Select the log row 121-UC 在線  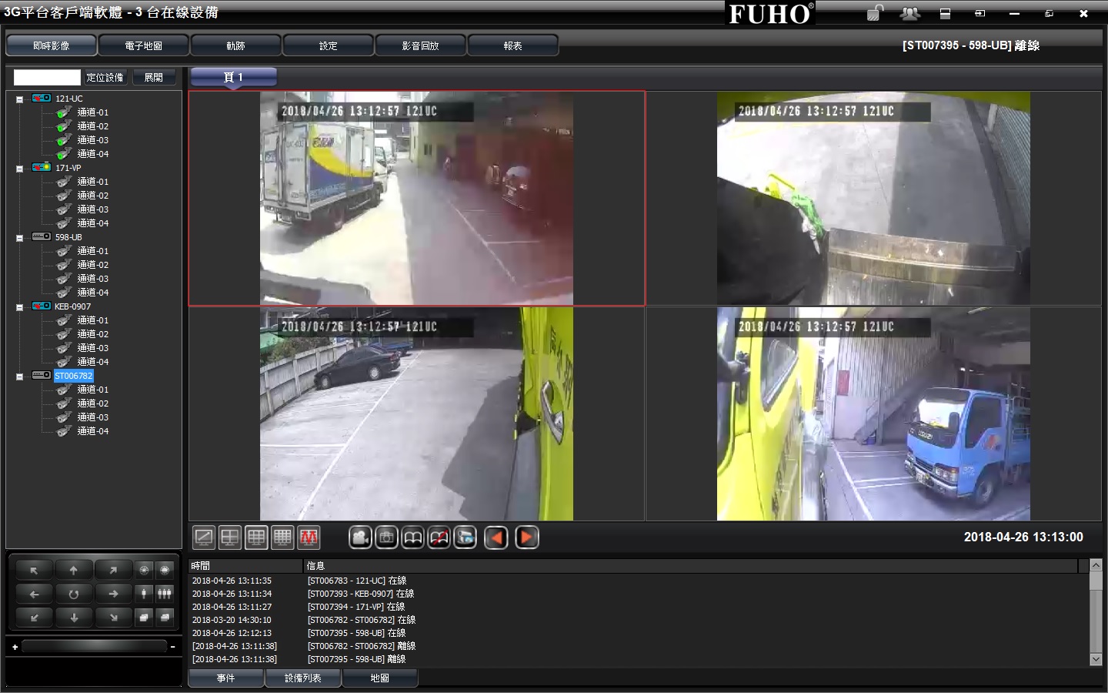(x=639, y=581)
